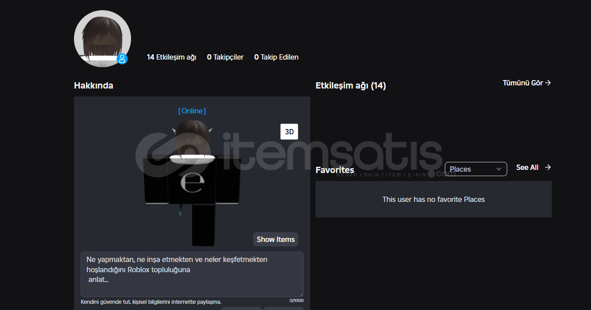
Task: Open the 14 Etkileşim ağı count
Action: (172, 57)
